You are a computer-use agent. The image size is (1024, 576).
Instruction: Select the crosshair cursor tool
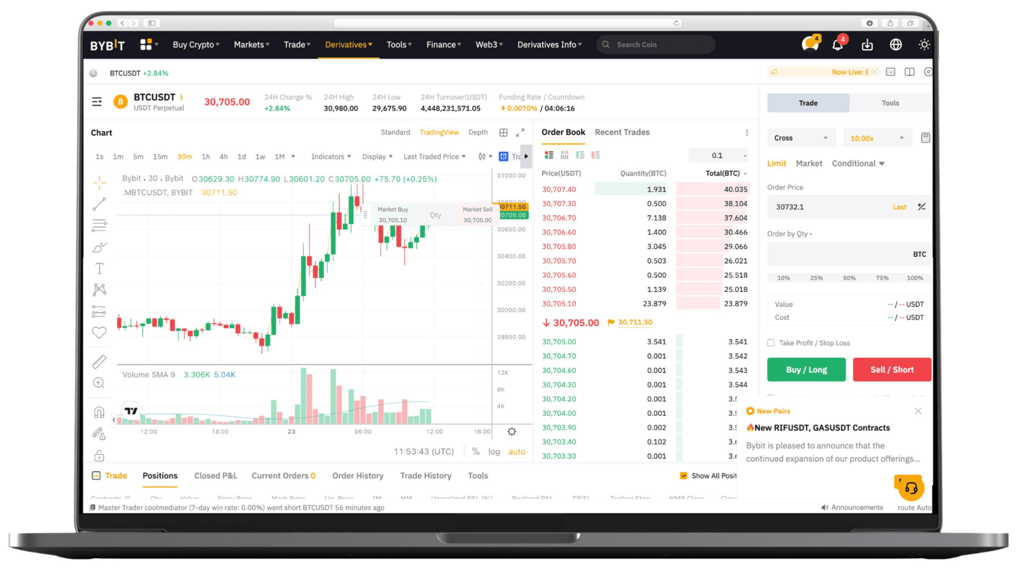tap(99, 183)
